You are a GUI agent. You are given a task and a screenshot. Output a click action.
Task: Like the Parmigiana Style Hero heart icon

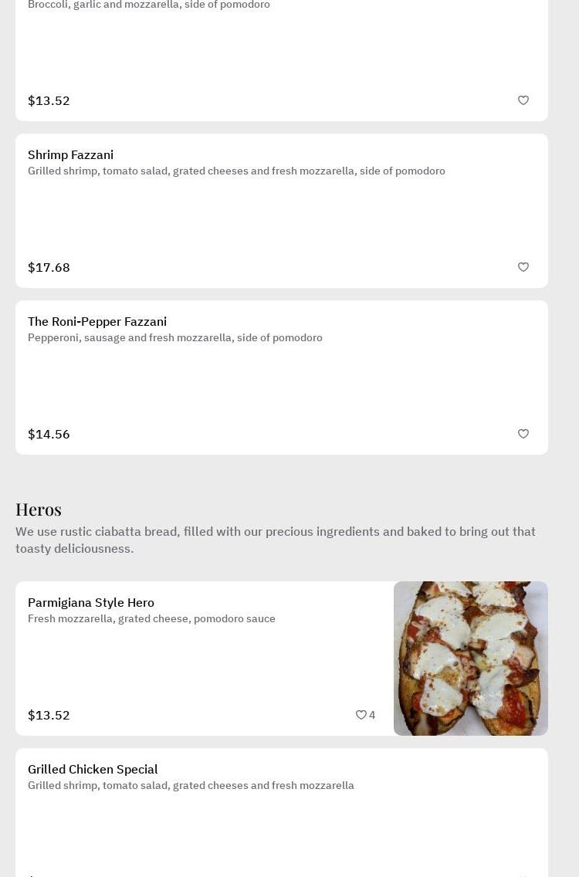tap(361, 715)
